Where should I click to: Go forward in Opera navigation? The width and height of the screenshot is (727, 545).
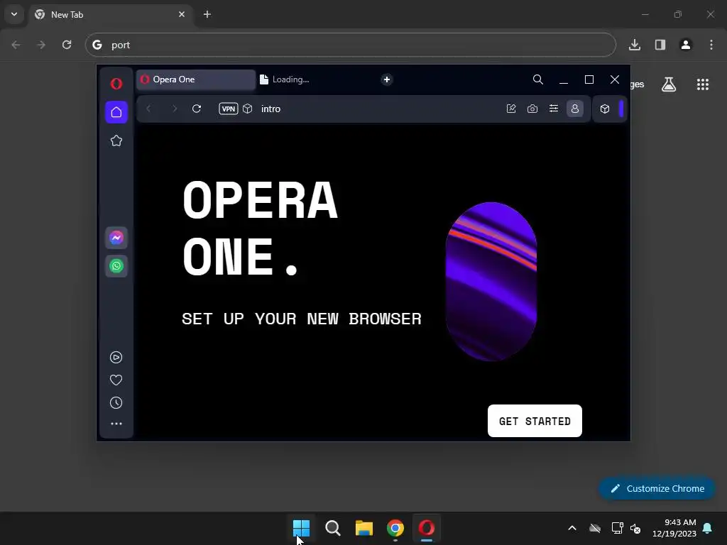(x=175, y=109)
